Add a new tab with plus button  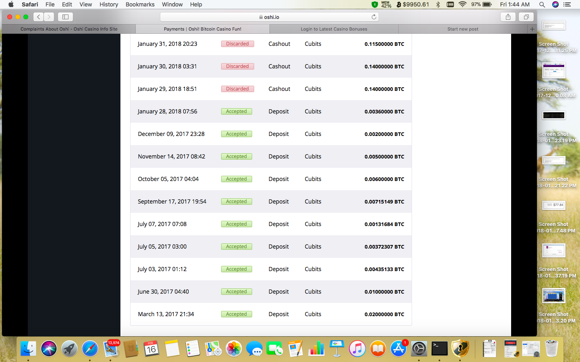532,29
